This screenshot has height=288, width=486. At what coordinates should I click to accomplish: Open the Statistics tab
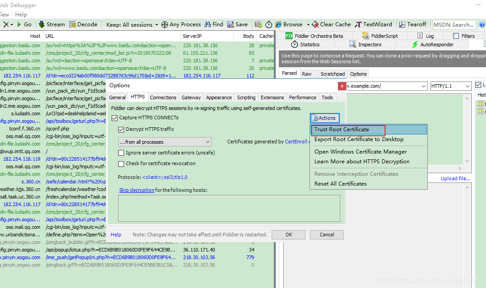(x=305, y=45)
